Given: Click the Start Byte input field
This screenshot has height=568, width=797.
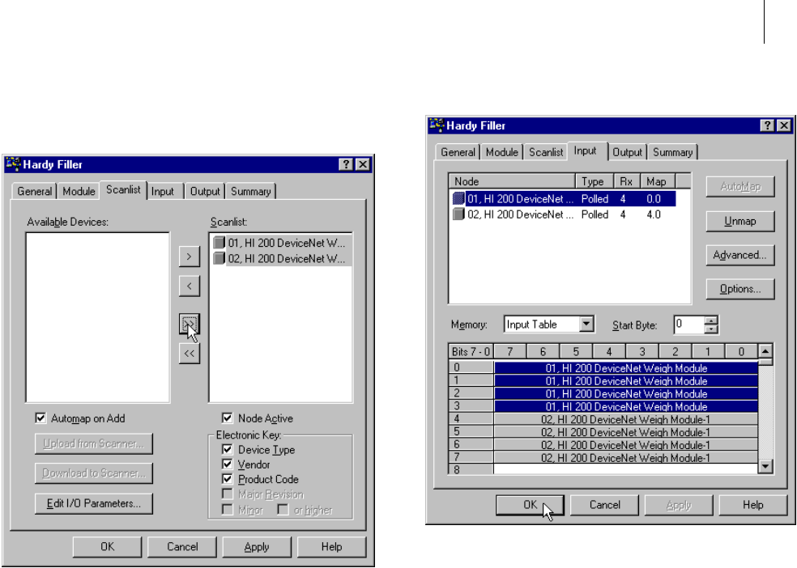Looking at the screenshot, I should (x=688, y=325).
